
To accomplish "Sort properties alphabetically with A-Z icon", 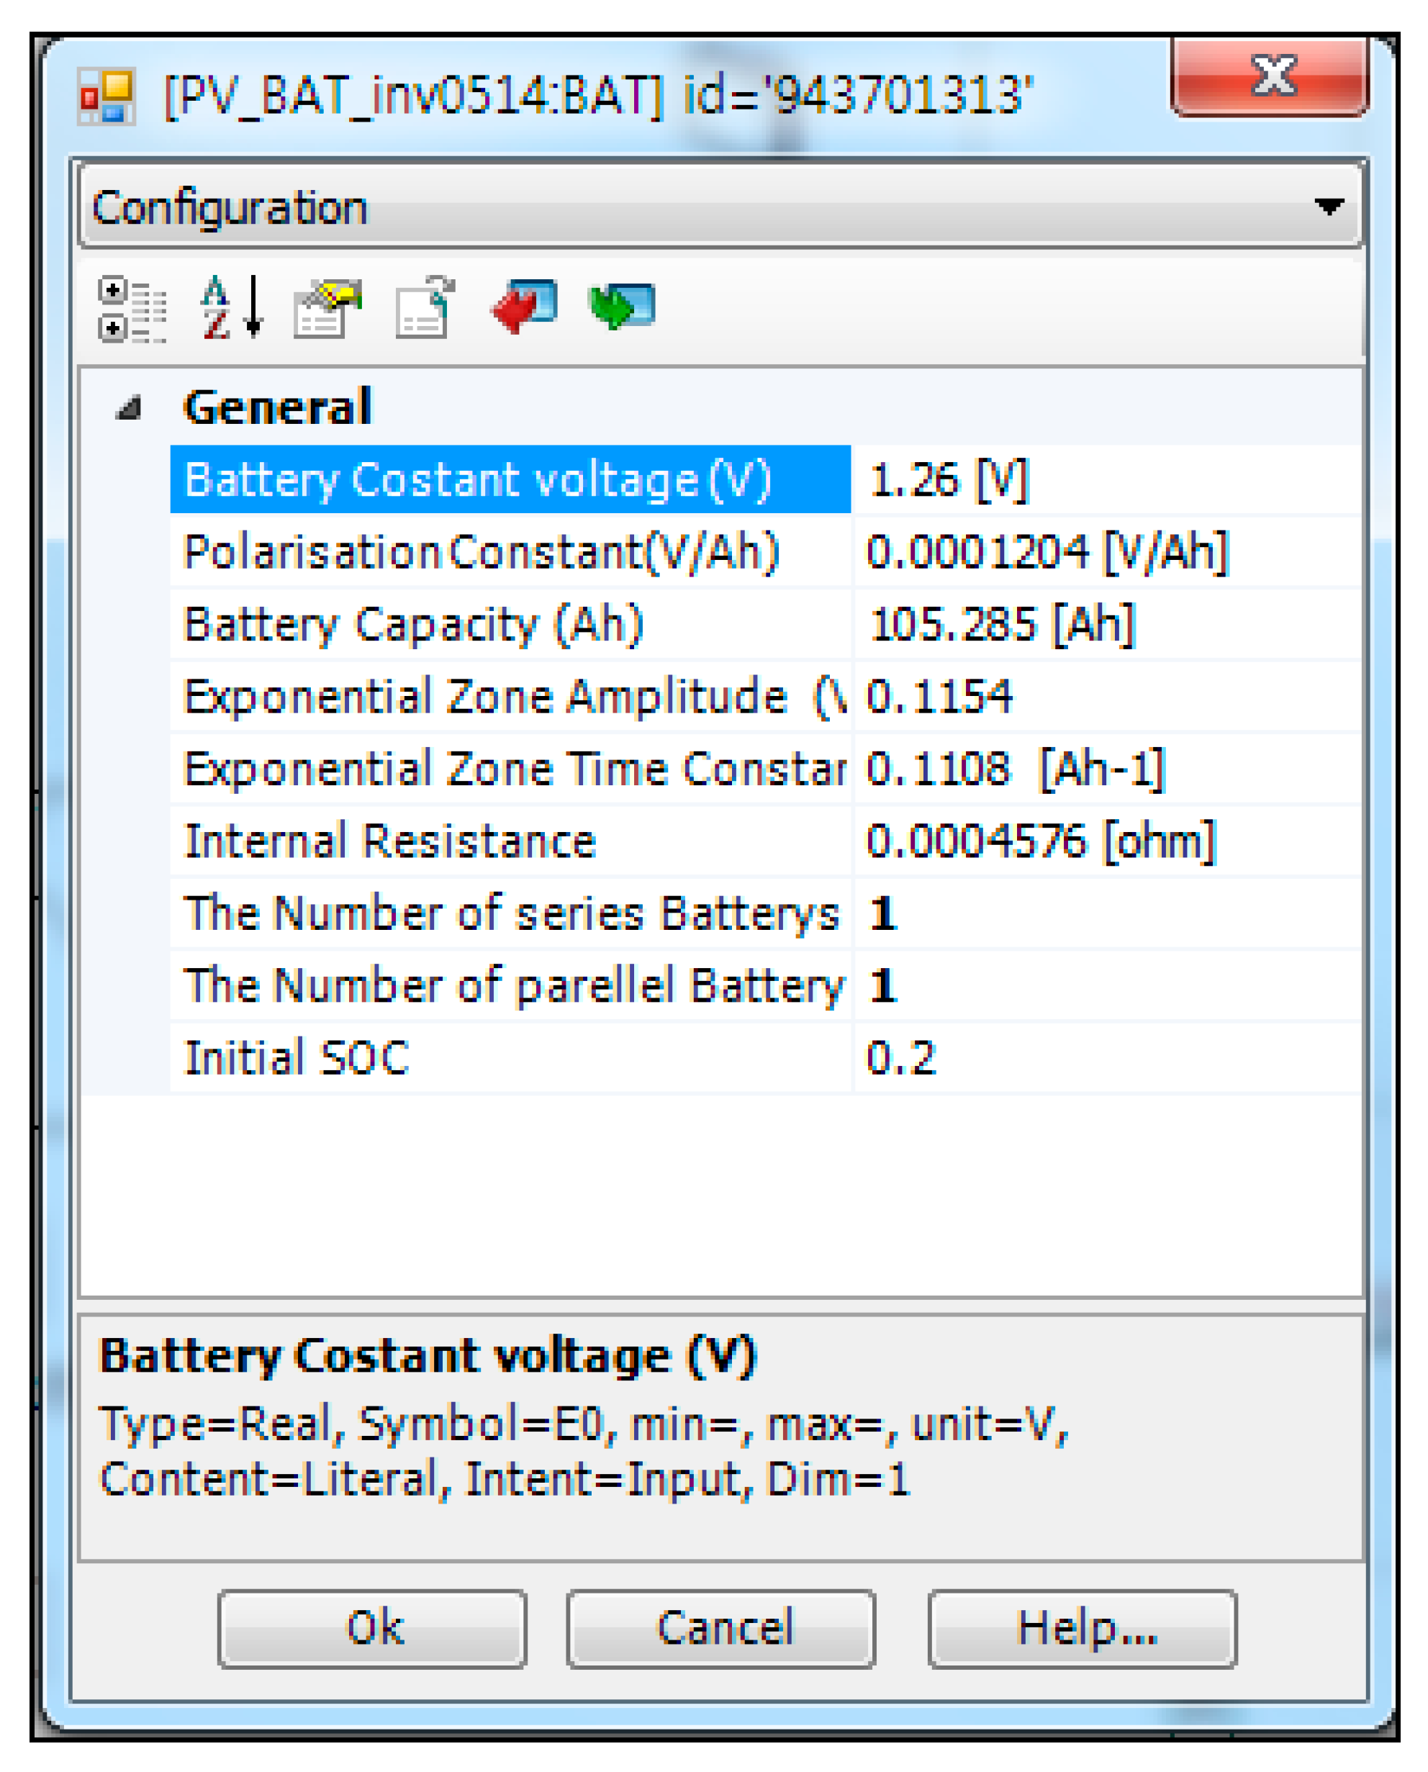I will (x=231, y=307).
